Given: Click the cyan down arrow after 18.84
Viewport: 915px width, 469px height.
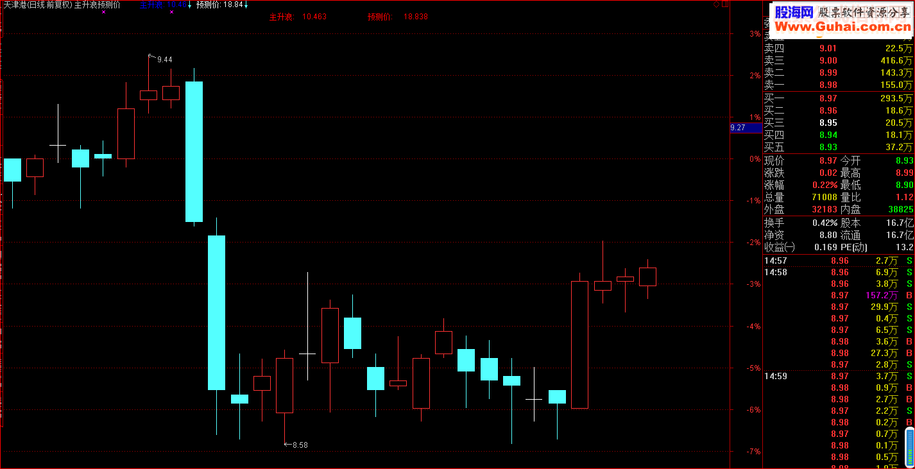Looking at the screenshot, I should (246, 5).
